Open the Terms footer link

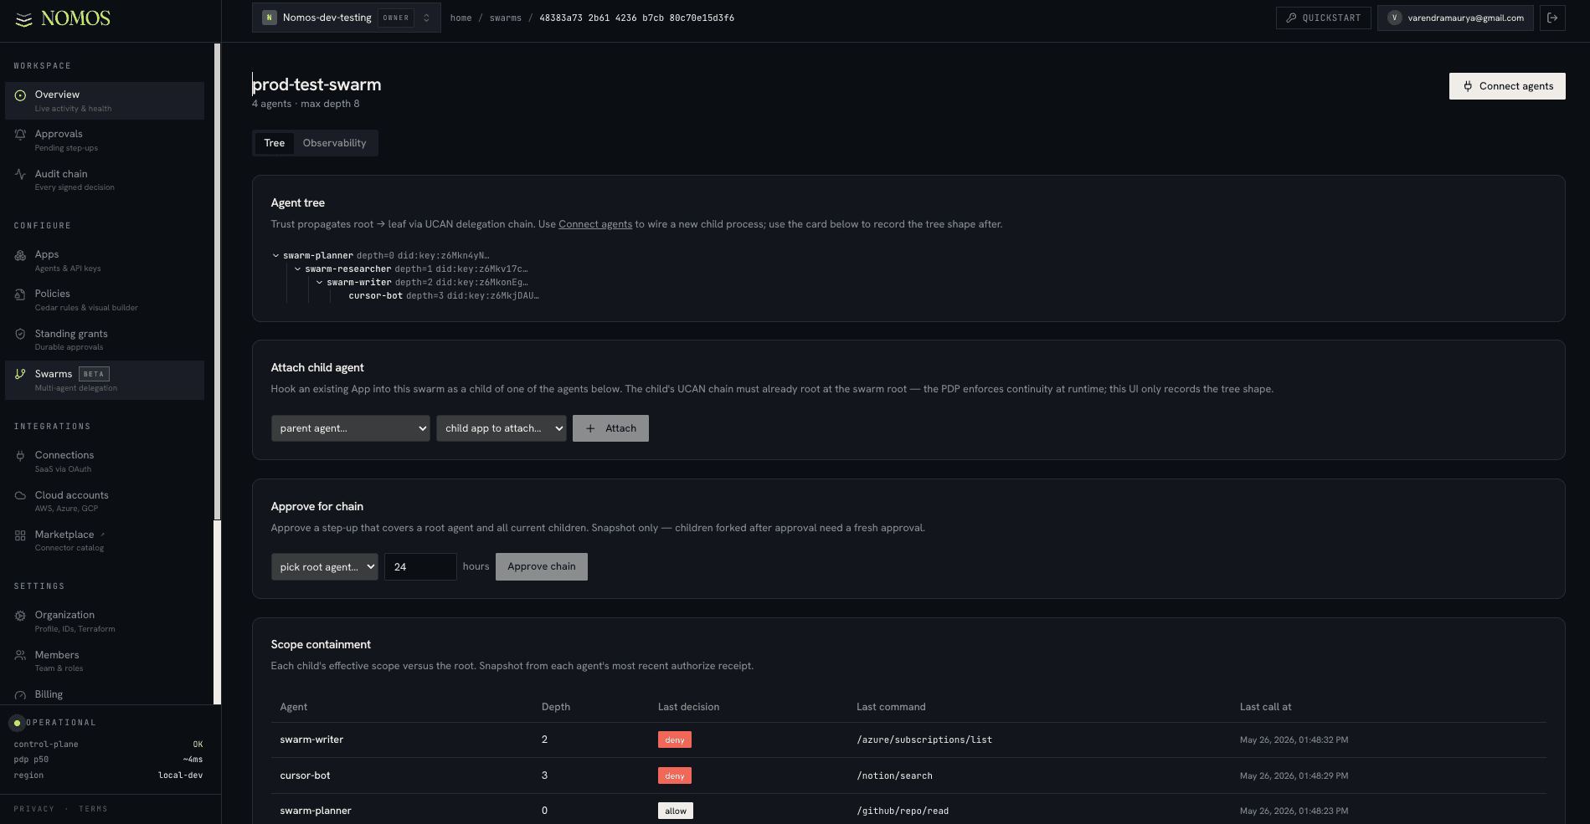pyautogui.click(x=93, y=809)
